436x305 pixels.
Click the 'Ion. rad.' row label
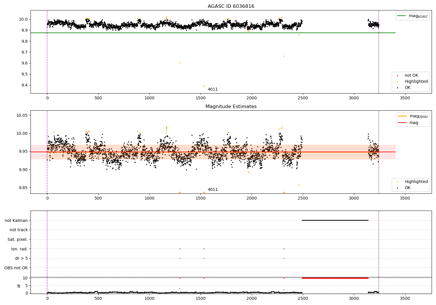pos(19,249)
